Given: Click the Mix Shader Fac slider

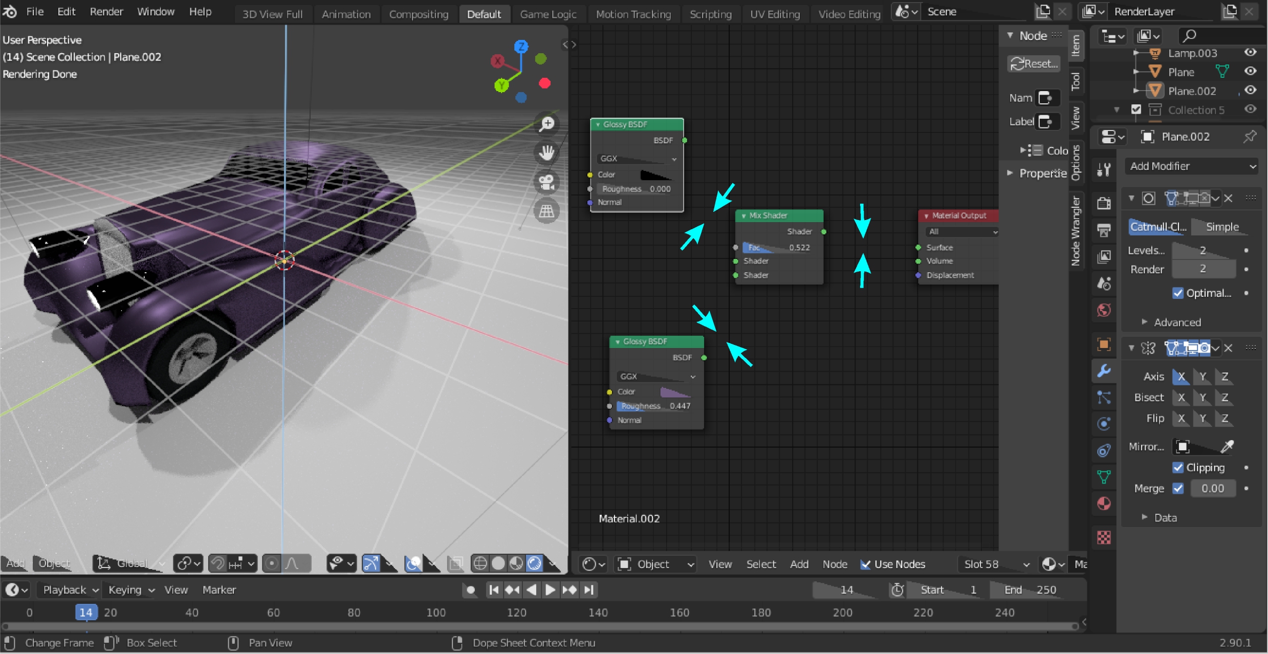Looking at the screenshot, I should (778, 248).
